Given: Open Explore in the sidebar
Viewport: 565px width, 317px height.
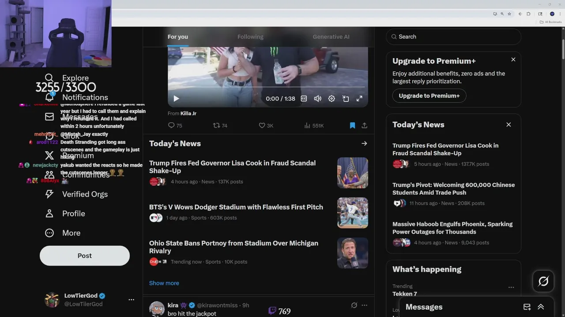Looking at the screenshot, I should [x=67, y=78].
